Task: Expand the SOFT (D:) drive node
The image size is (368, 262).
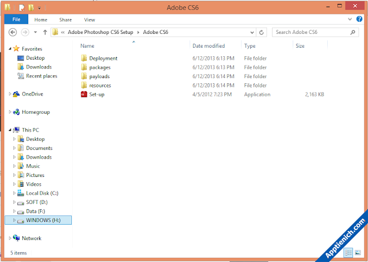Action: click(x=14, y=202)
